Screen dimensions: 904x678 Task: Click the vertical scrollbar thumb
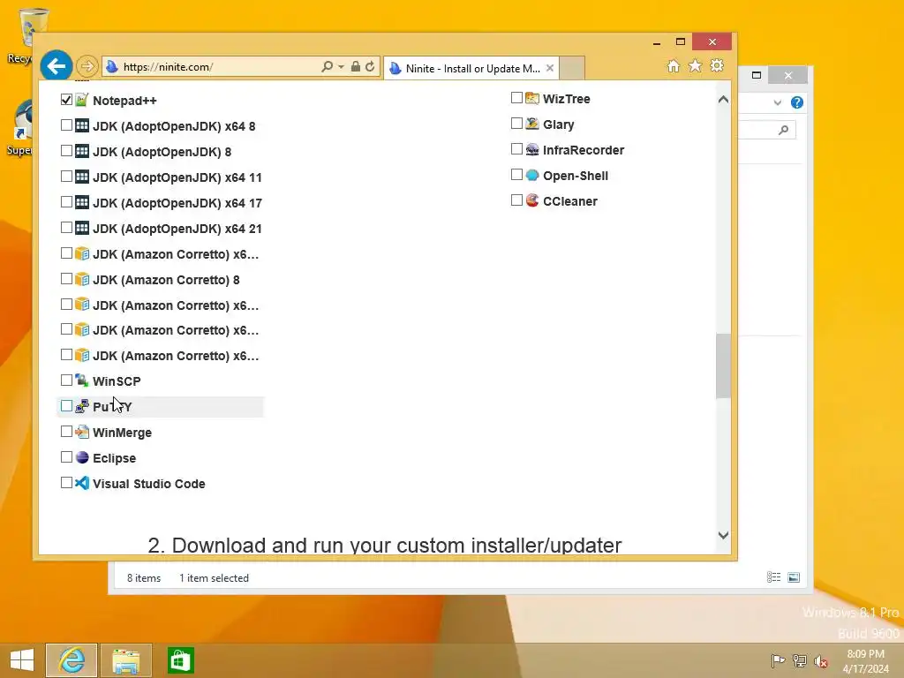coord(723,366)
